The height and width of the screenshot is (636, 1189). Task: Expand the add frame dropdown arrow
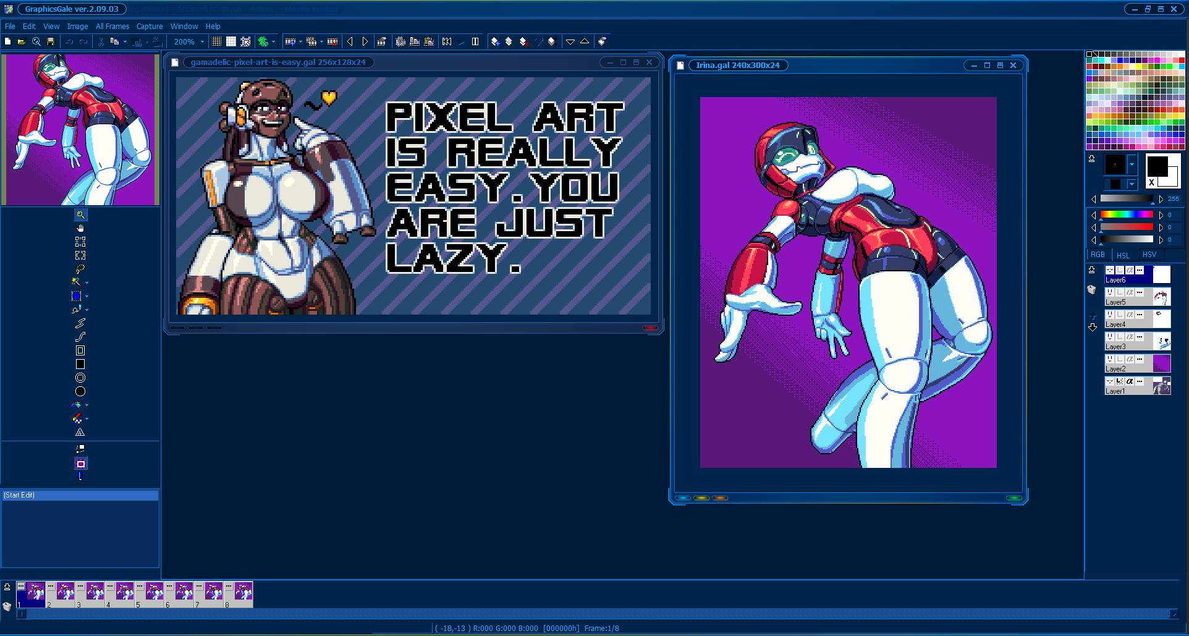click(x=300, y=42)
